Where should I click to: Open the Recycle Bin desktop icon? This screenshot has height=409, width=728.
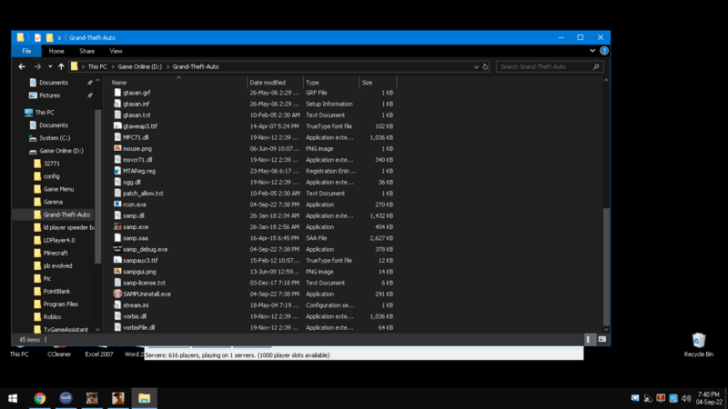click(x=698, y=345)
